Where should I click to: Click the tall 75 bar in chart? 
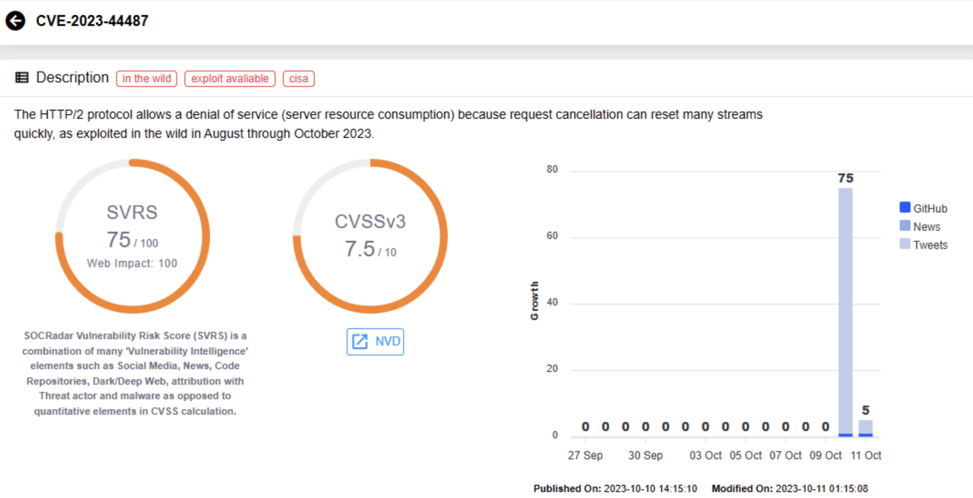(x=845, y=310)
